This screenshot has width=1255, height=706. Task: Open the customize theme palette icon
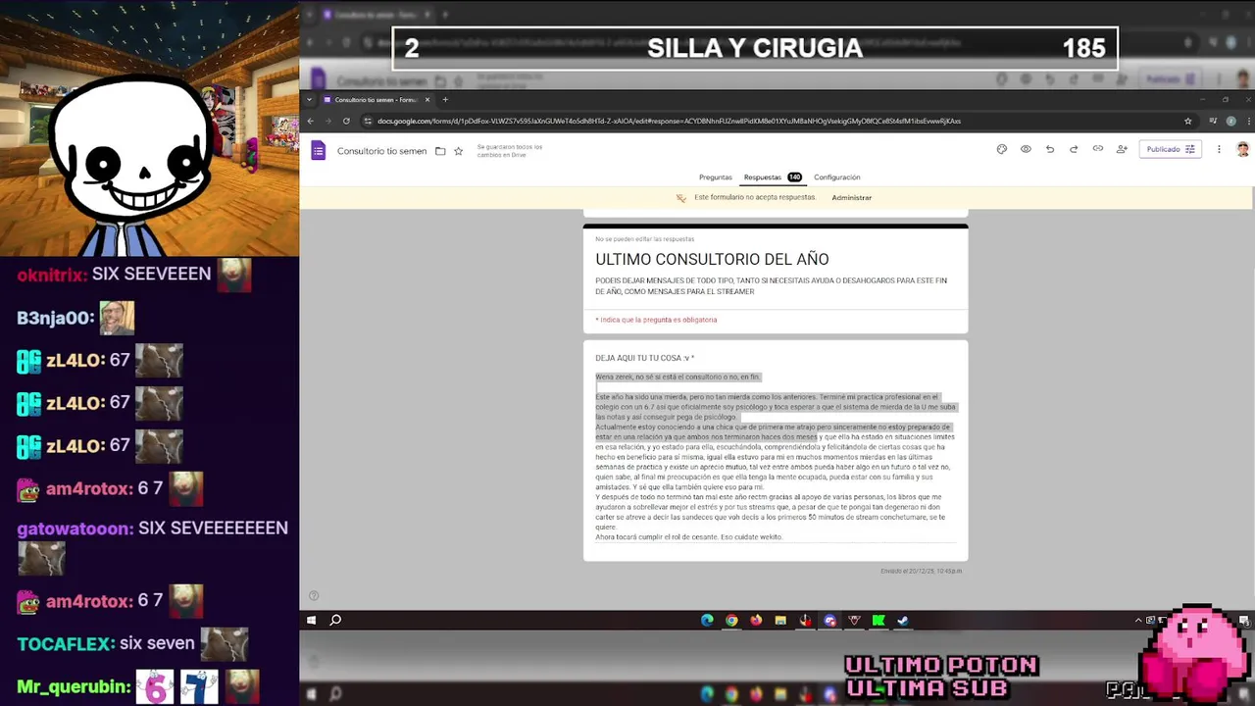coord(1001,149)
